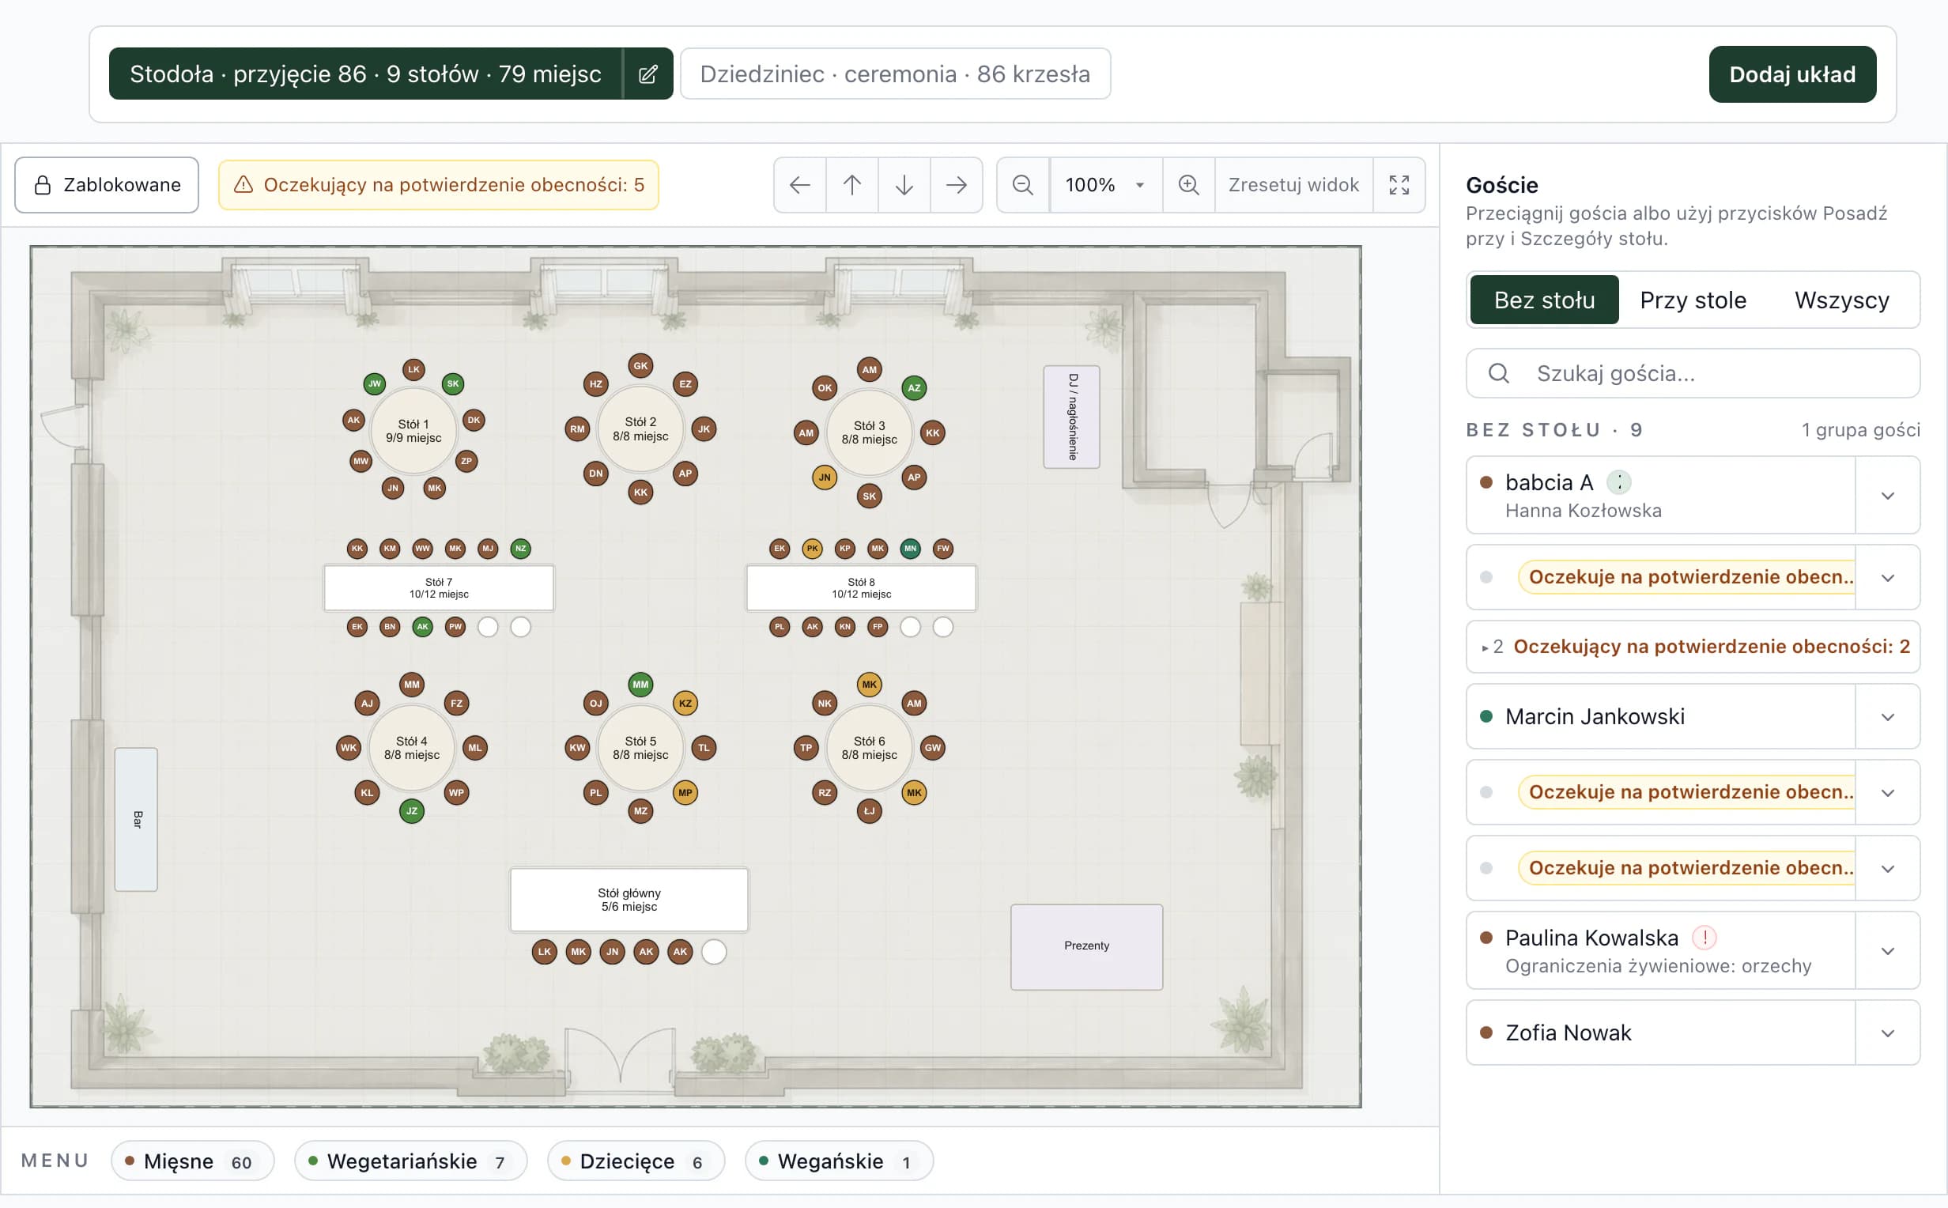The height and width of the screenshot is (1208, 1948).
Task: Expand the Paulina Kowalska guest row
Action: [x=1887, y=951]
